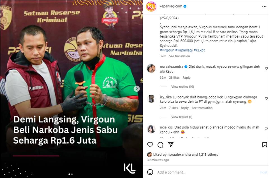This screenshot has width=269, height=178.
Task: Like the post with the heart icon
Action: [150, 145]
